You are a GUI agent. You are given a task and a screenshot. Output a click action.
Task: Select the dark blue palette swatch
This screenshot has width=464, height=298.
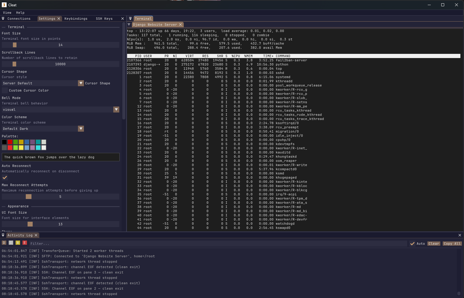pos(27,142)
